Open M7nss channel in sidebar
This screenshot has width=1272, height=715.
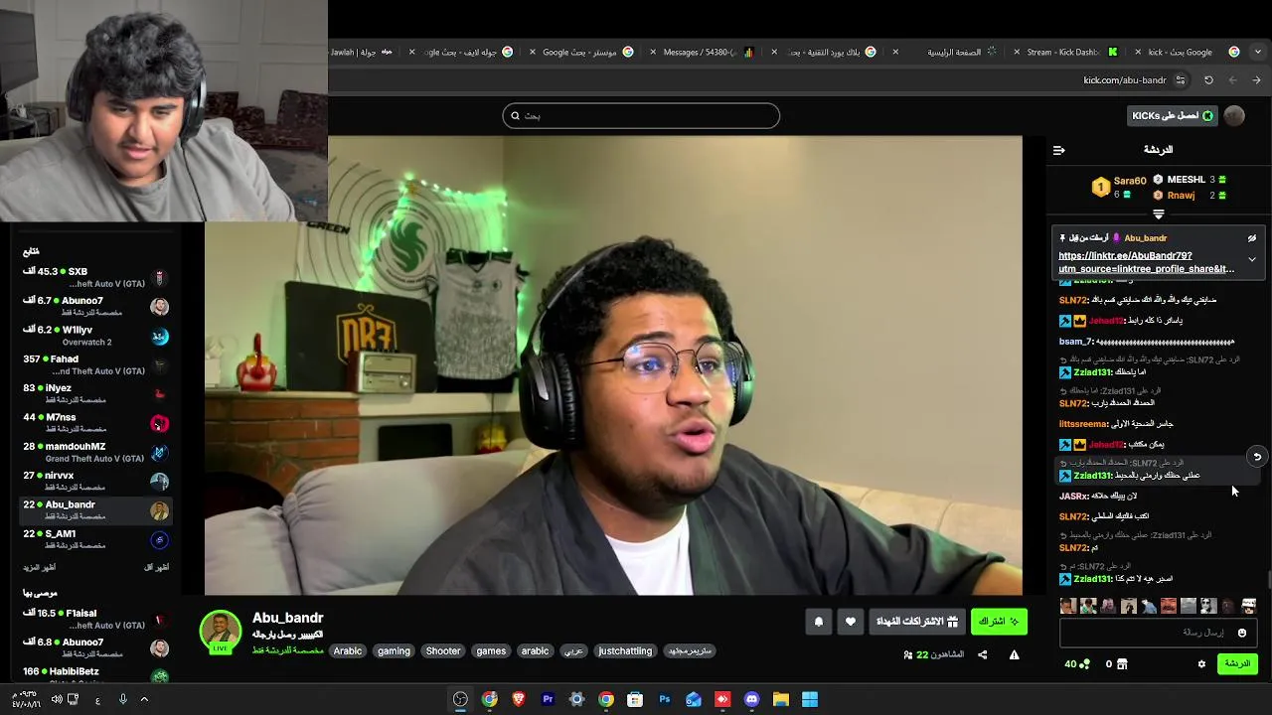click(95, 423)
